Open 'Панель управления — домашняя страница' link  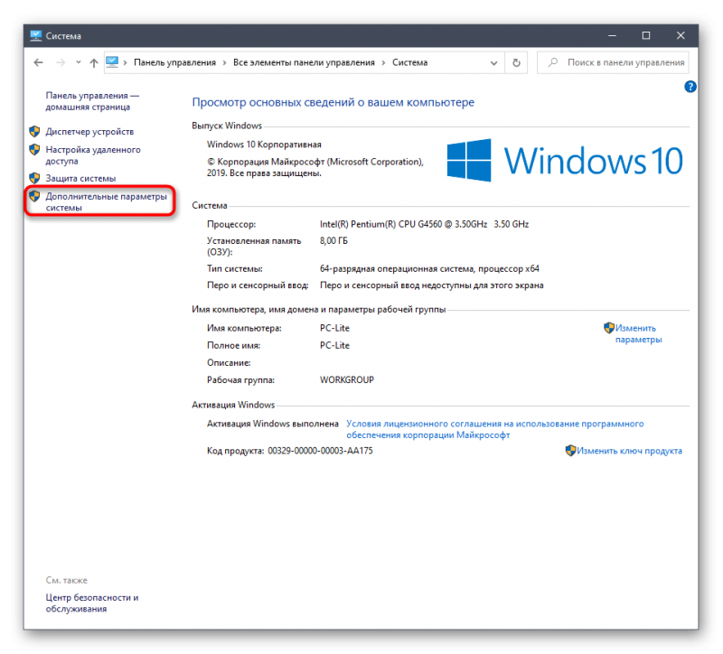(92, 101)
